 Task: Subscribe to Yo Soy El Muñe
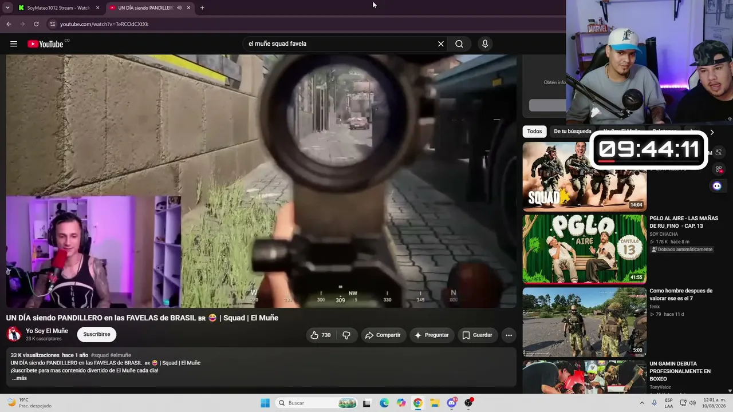pos(97,334)
